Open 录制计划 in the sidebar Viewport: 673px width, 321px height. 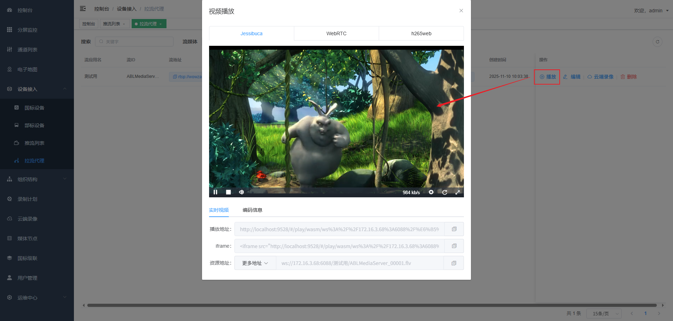click(37, 199)
